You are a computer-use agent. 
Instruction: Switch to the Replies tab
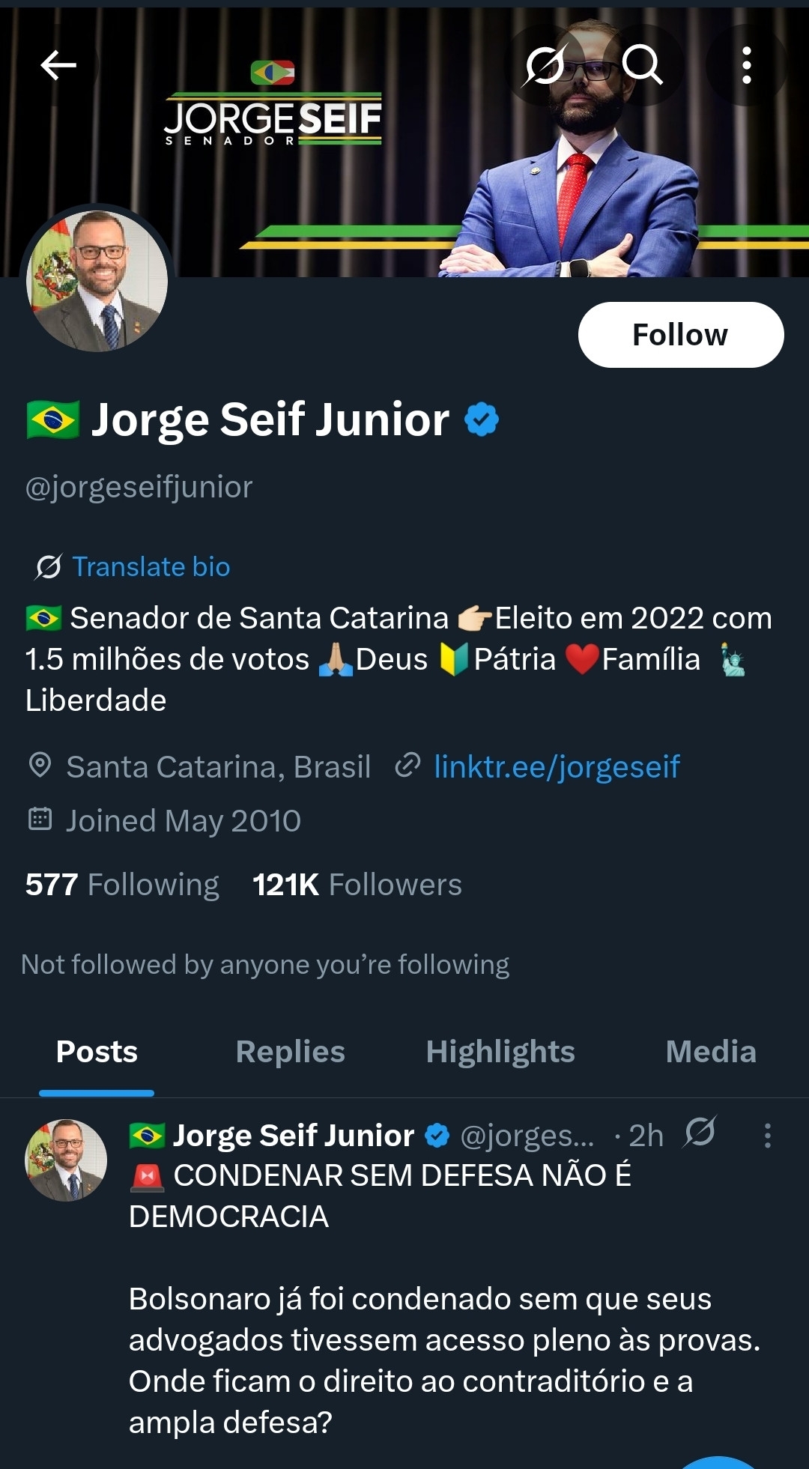[x=290, y=1052]
